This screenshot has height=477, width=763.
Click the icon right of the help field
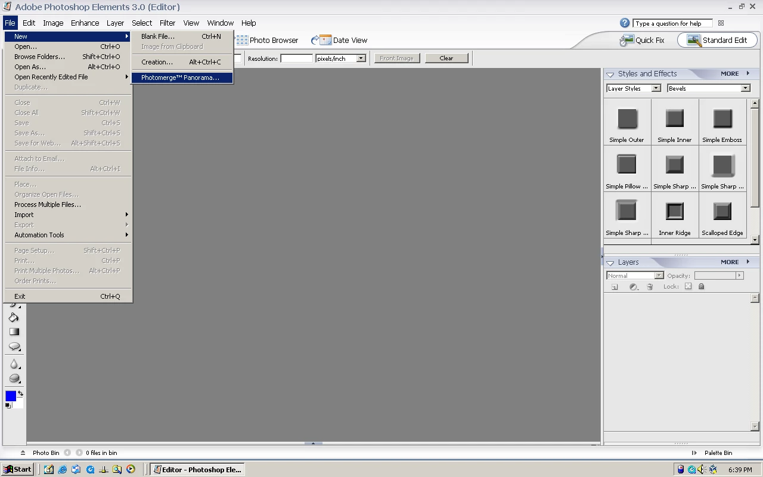(721, 23)
